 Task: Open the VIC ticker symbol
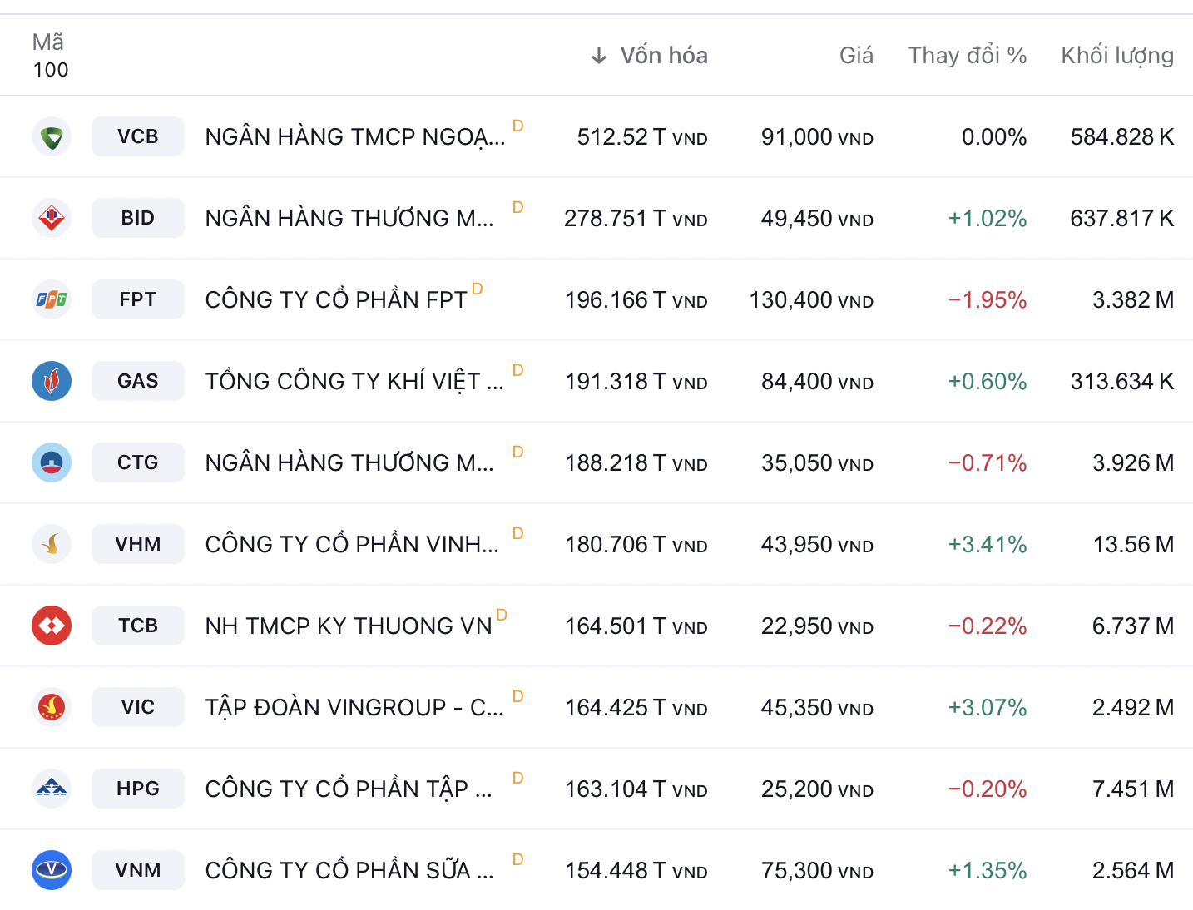click(138, 707)
